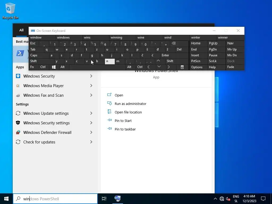Click the search text box in taskbar

(x=55, y=199)
